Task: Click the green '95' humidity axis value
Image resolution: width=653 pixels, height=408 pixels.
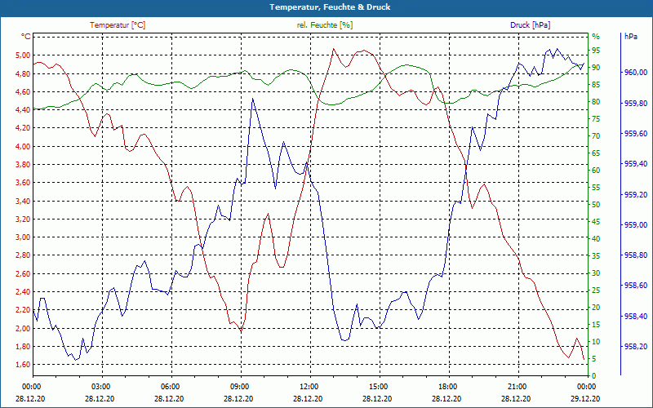Action: tap(596, 51)
